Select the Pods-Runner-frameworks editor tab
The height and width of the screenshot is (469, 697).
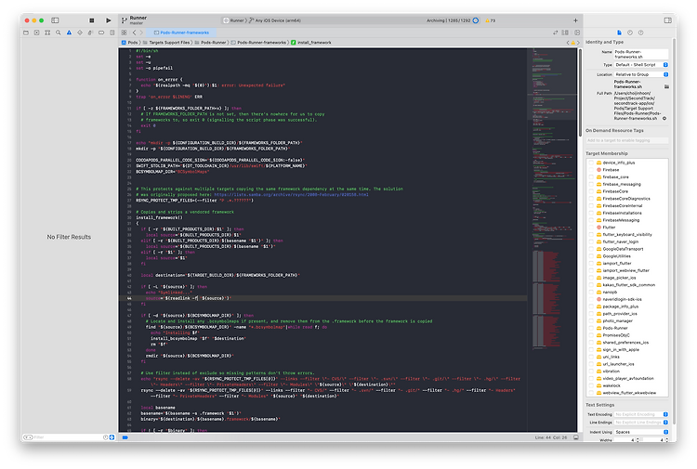(181, 33)
